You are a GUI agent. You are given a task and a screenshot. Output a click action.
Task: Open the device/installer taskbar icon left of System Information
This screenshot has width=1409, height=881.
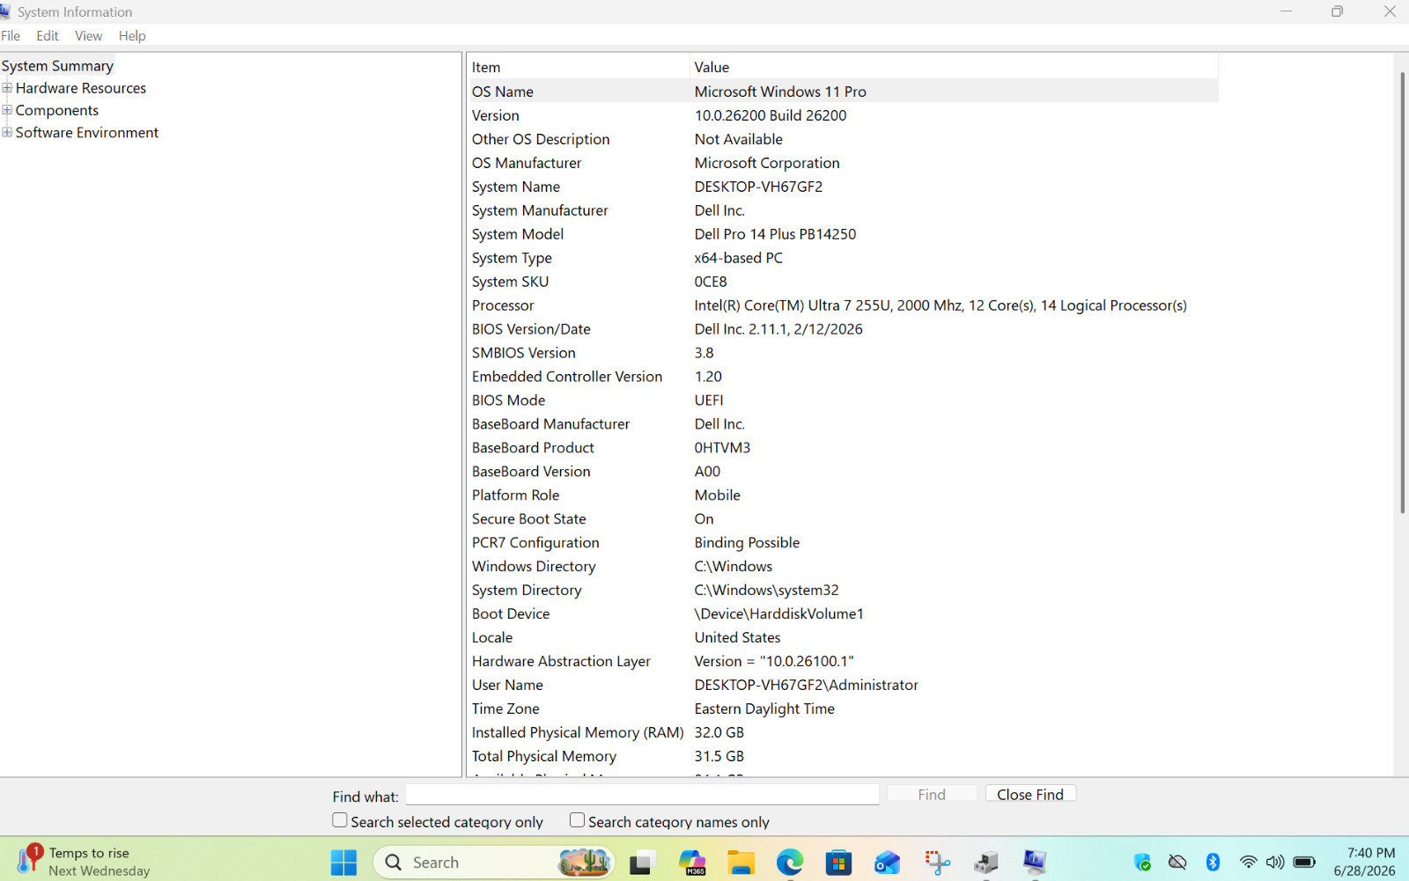(986, 863)
